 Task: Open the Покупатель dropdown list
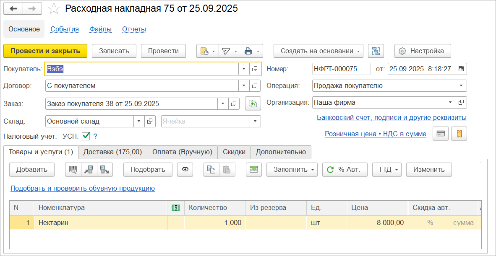[x=244, y=69]
